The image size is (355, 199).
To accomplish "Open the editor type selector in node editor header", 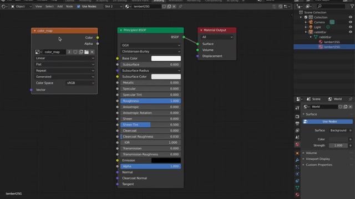I will point(4,7).
